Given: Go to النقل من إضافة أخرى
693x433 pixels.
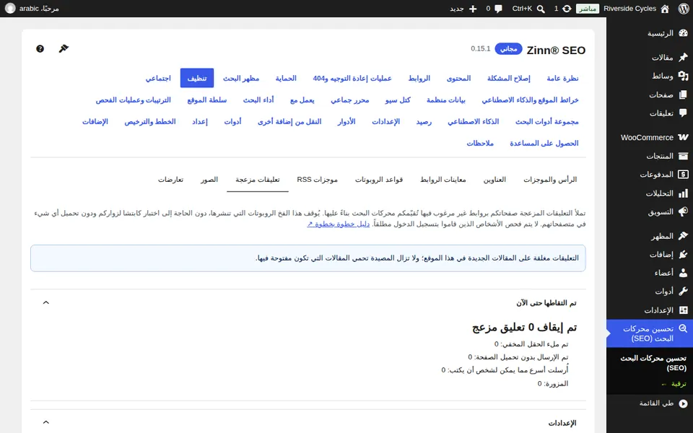Looking at the screenshot, I should (289, 121).
